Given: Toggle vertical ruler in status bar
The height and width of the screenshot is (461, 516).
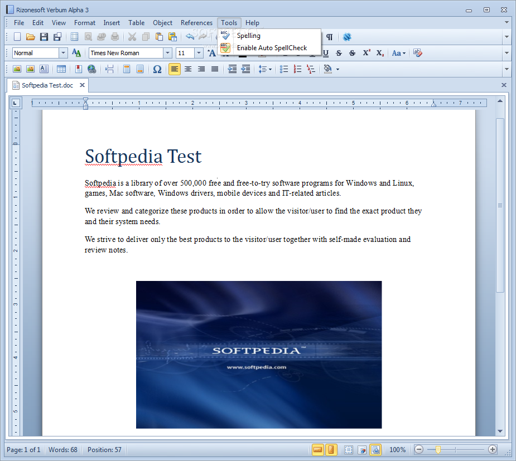Looking at the screenshot, I should [x=331, y=450].
